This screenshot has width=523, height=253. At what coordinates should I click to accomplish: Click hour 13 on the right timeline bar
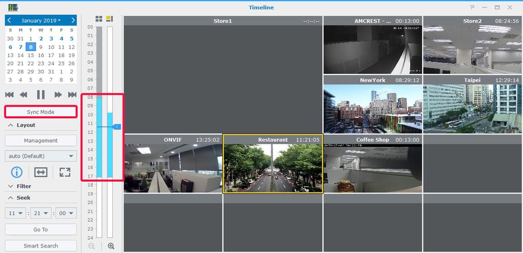click(110, 141)
